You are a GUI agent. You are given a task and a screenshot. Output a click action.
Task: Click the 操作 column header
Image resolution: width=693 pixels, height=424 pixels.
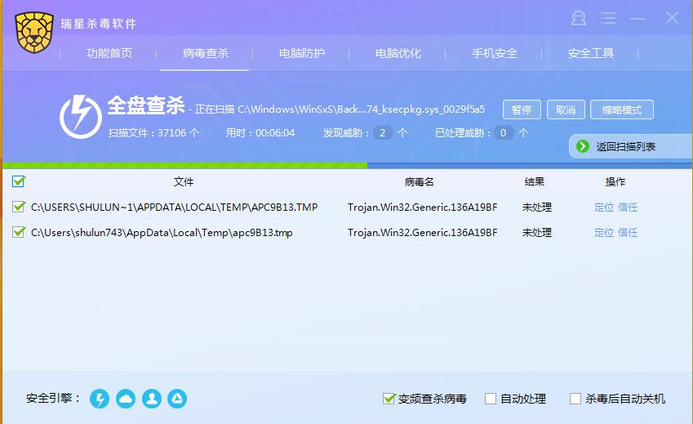[x=615, y=181]
